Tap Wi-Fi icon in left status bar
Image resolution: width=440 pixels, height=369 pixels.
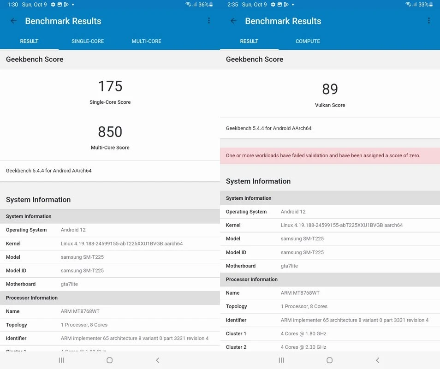click(x=188, y=4)
